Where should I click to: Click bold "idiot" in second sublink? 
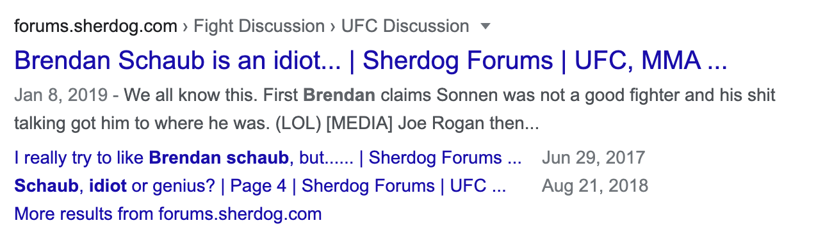[x=108, y=186]
